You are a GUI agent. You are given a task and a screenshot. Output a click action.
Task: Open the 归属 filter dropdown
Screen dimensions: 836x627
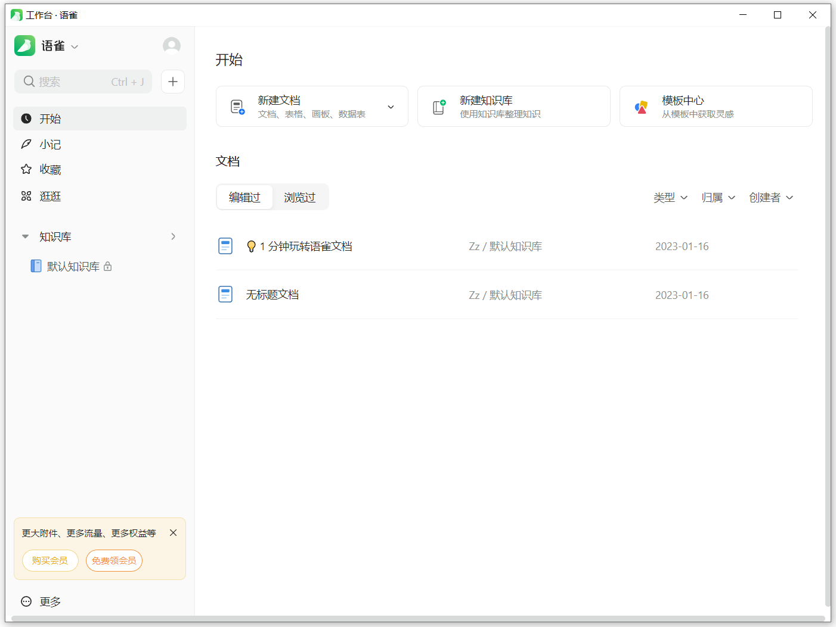pos(719,198)
